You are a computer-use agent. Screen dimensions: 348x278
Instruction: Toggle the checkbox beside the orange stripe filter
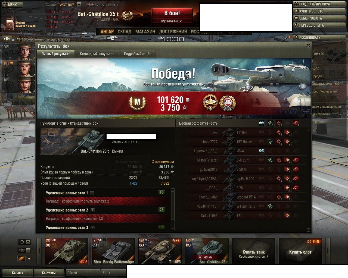point(29,259)
